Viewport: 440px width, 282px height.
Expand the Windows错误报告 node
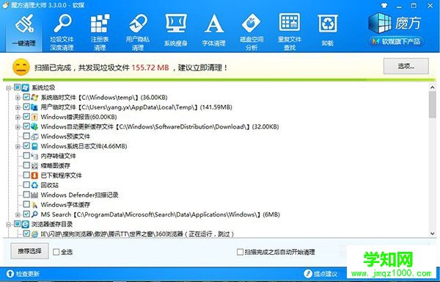point(18,117)
